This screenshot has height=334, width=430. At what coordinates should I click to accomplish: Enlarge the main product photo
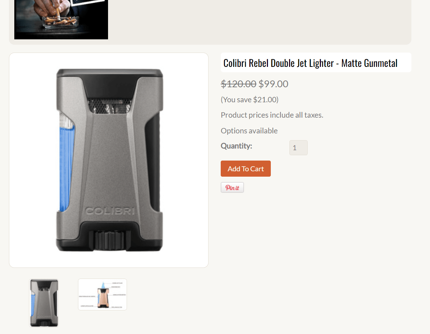[x=109, y=159]
